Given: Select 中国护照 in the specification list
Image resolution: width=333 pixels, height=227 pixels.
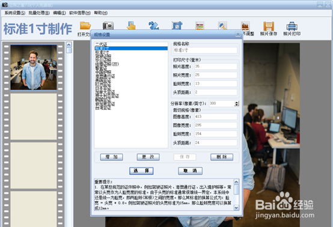Looking at the screenshot, I should (x=131, y=72).
